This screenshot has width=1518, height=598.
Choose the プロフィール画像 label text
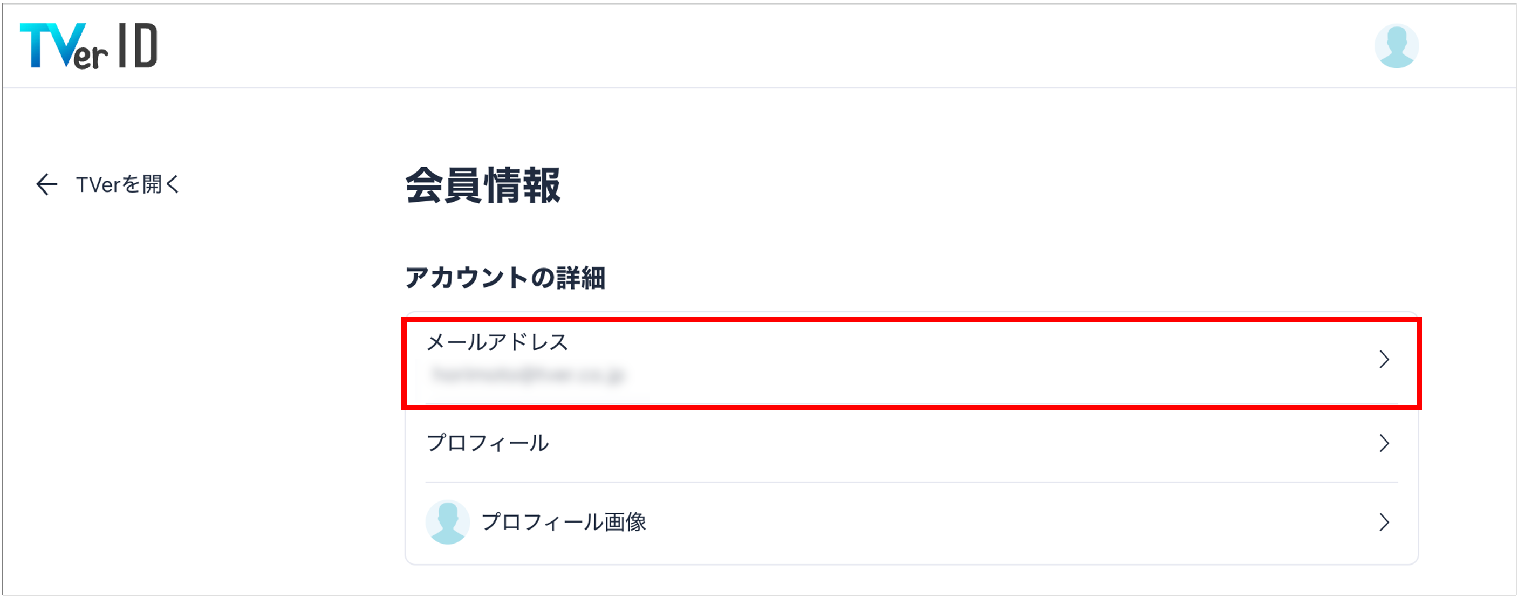tap(563, 522)
